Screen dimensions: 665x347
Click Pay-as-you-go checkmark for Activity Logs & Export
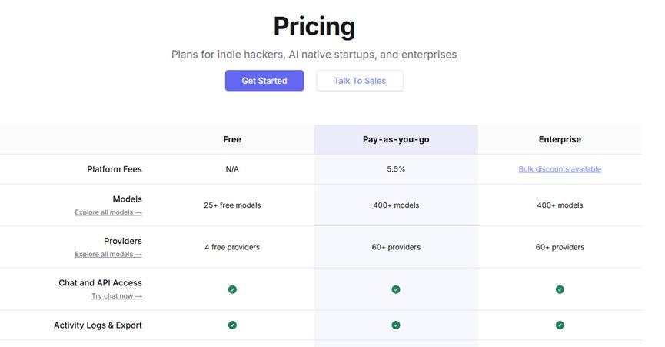396,325
